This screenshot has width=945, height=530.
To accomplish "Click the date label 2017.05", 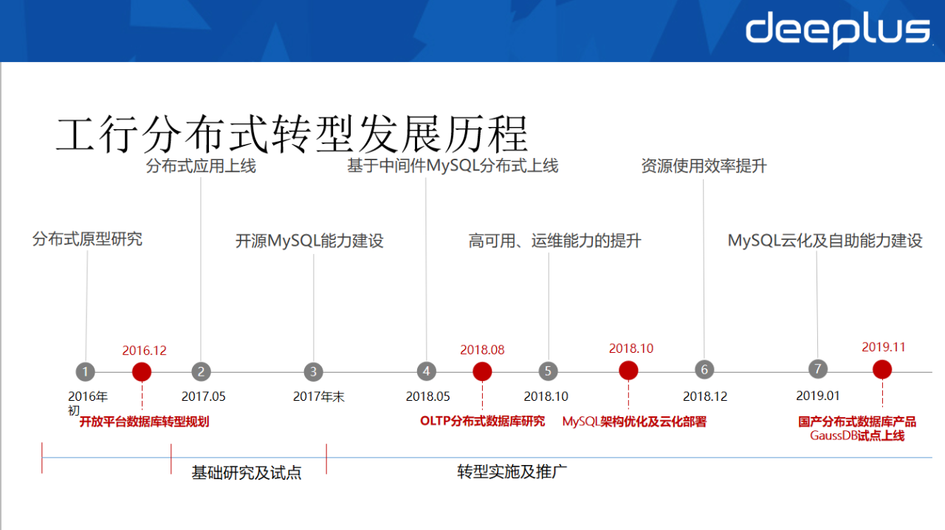I will [x=204, y=396].
